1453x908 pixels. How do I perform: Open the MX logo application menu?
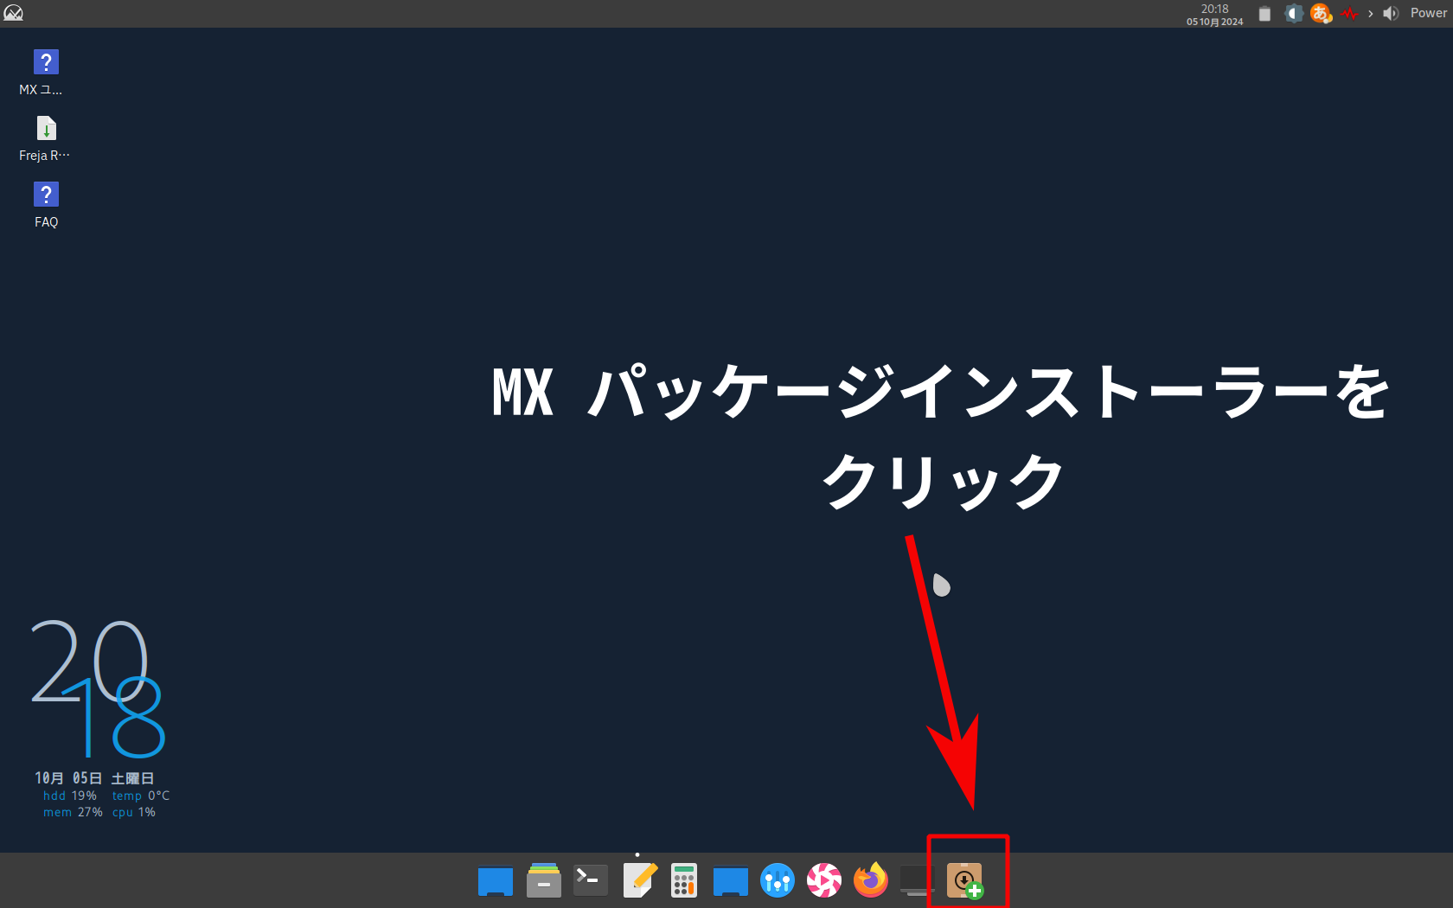click(13, 13)
